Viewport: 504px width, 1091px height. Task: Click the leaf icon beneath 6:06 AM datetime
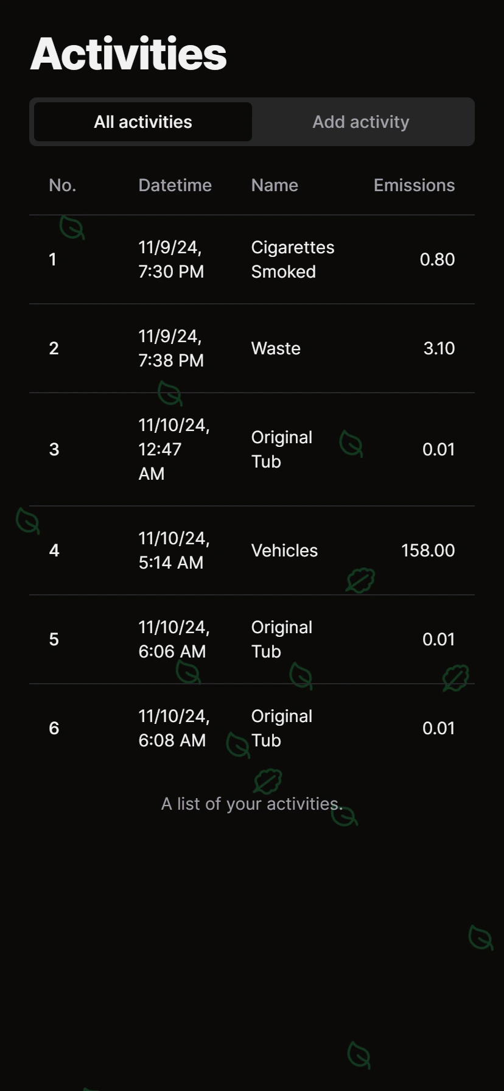click(188, 672)
